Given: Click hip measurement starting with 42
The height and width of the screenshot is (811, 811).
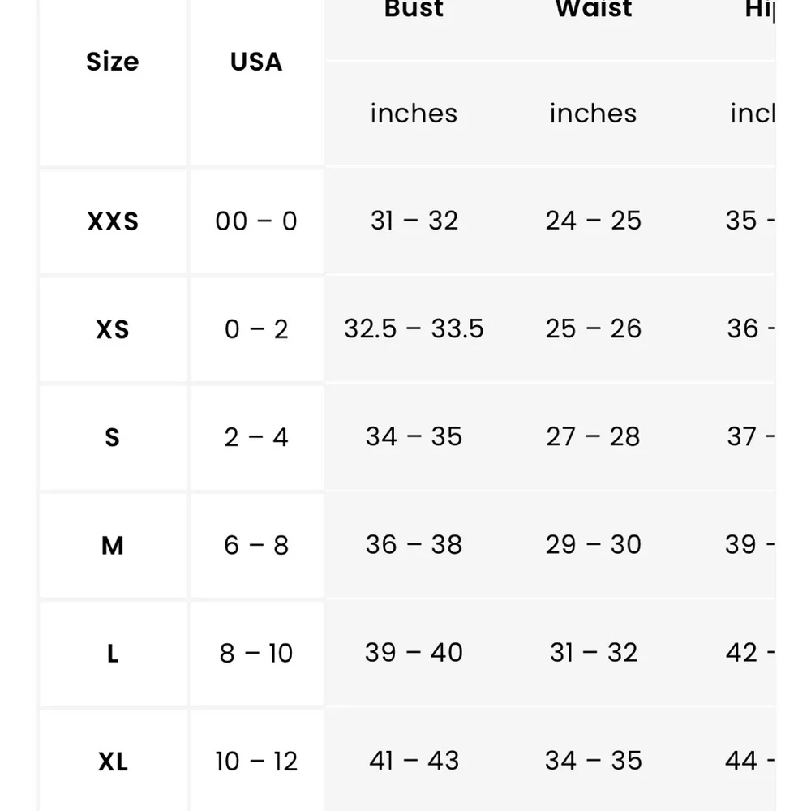Looking at the screenshot, I should (750, 653).
